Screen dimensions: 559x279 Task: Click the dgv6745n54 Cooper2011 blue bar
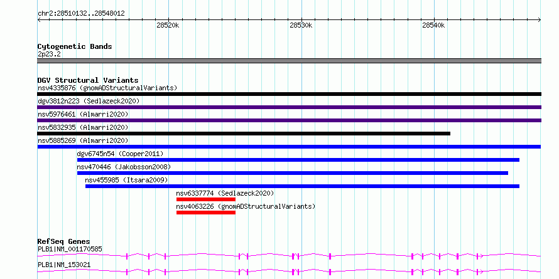(x=298, y=160)
